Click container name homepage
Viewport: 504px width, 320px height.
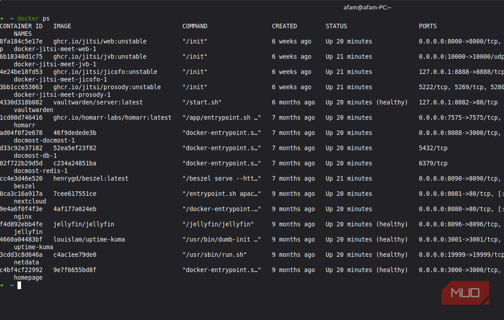28,277
